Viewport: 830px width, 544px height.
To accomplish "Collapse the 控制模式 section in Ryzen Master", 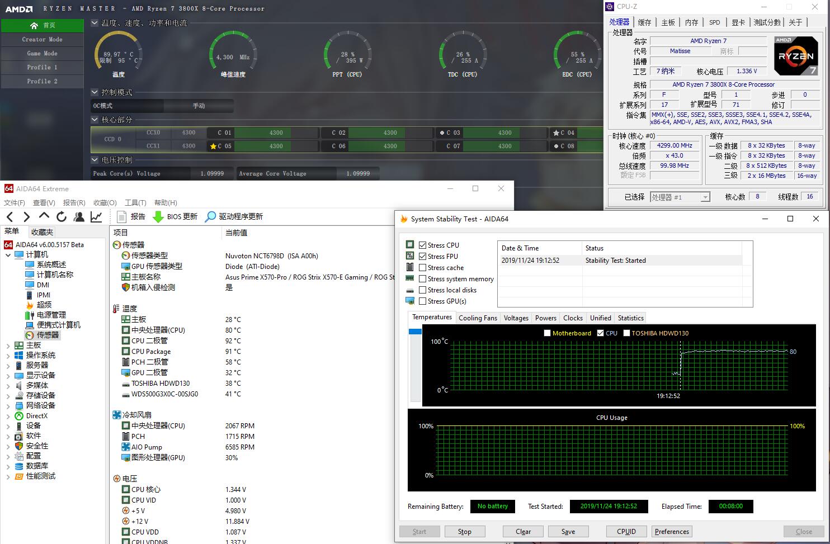I will [95, 93].
